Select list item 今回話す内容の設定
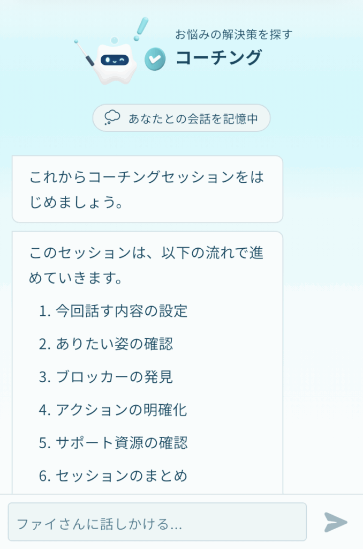 [114, 311]
